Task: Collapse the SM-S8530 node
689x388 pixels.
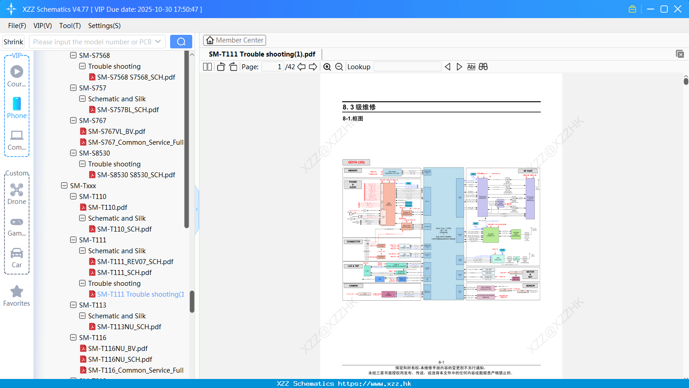Action: 73,153
